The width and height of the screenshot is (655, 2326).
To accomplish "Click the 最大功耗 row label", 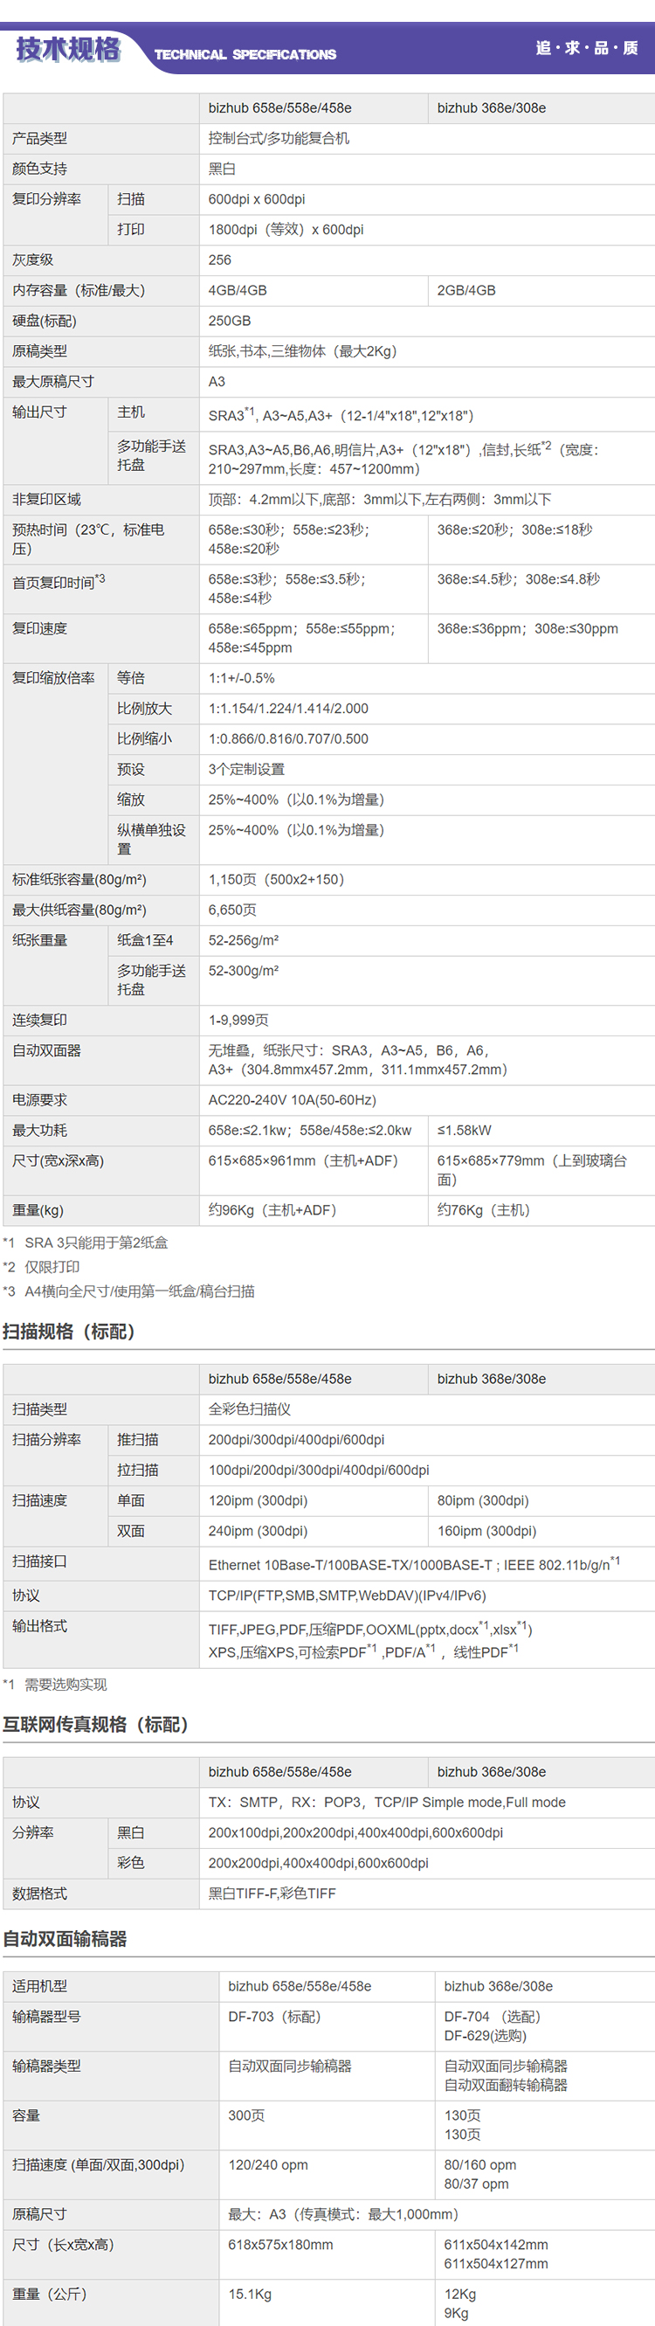I will 39,1131.
